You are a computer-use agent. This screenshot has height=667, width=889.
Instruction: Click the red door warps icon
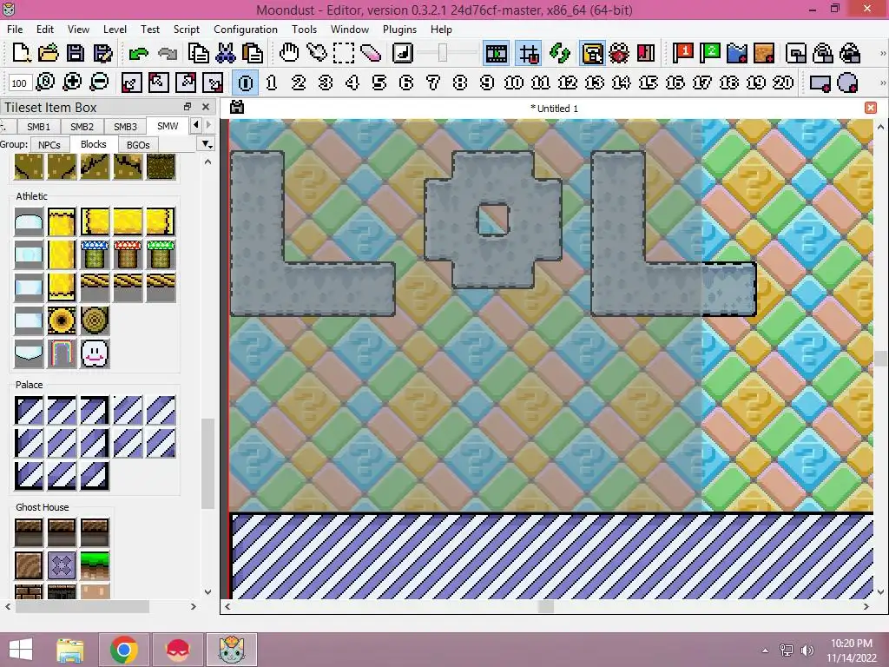[646, 53]
